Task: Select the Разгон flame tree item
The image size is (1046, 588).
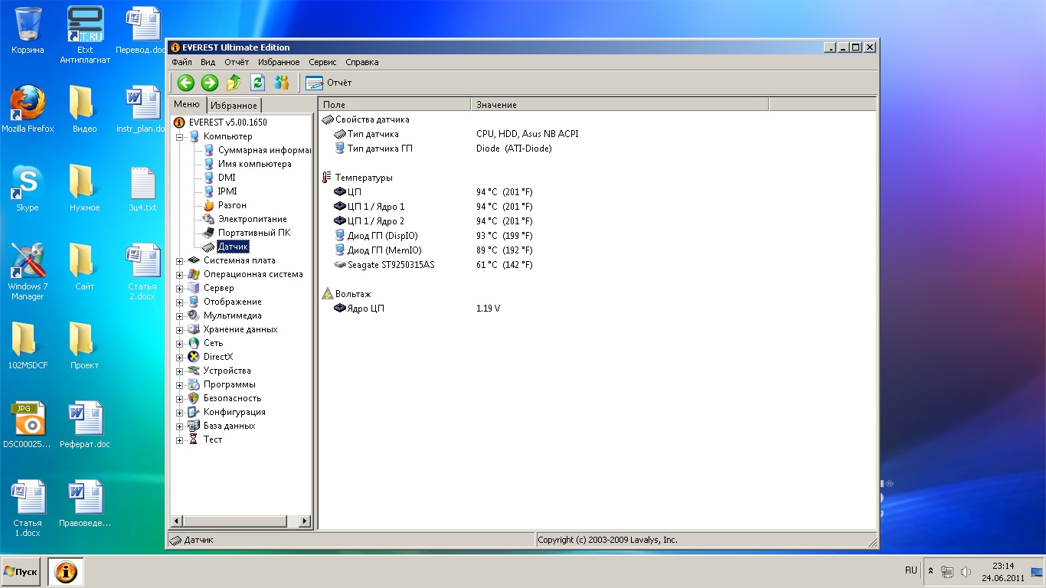Action: (x=231, y=205)
